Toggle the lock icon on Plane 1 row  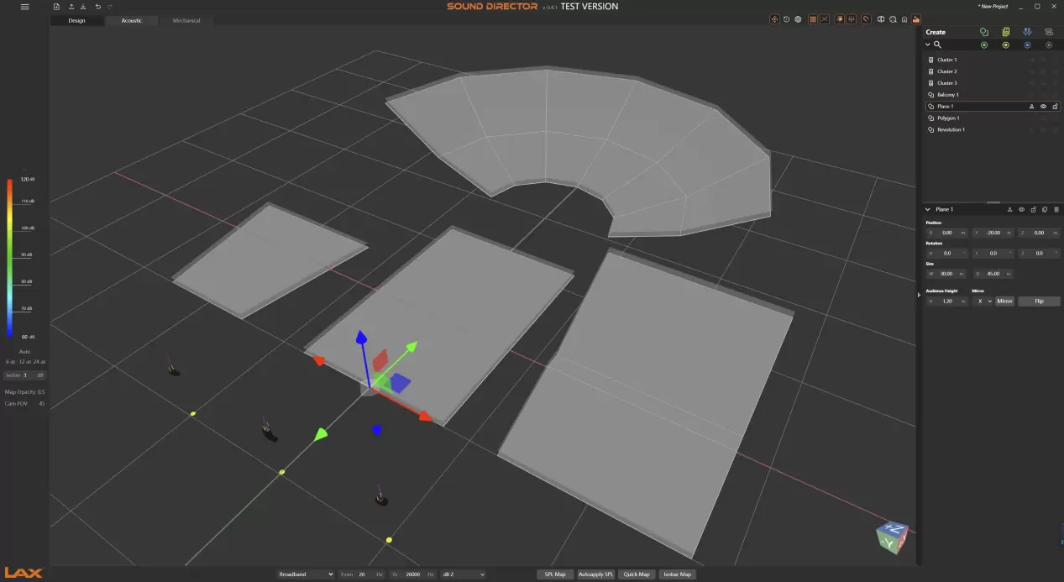point(1055,107)
